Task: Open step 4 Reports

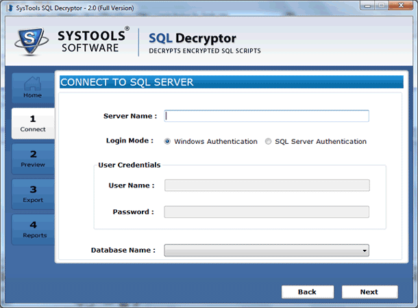Action: pyautogui.click(x=33, y=229)
